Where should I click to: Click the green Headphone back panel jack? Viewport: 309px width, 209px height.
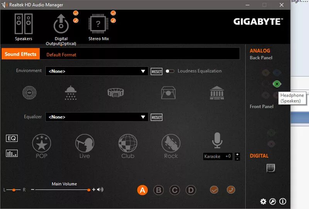[277, 84]
